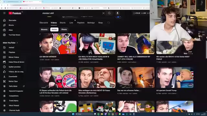Click browser reload button
Screen dimensions: 207x116
click(8, 5)
